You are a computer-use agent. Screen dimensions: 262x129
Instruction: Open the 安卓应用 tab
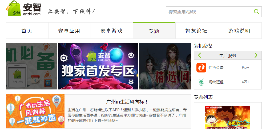click(x=70, y=31)
